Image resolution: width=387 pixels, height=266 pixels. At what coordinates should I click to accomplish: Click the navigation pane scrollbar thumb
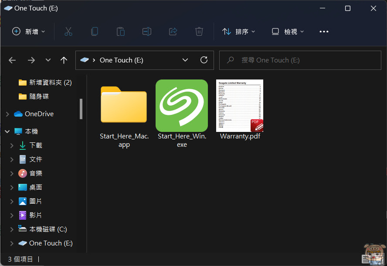81,109
